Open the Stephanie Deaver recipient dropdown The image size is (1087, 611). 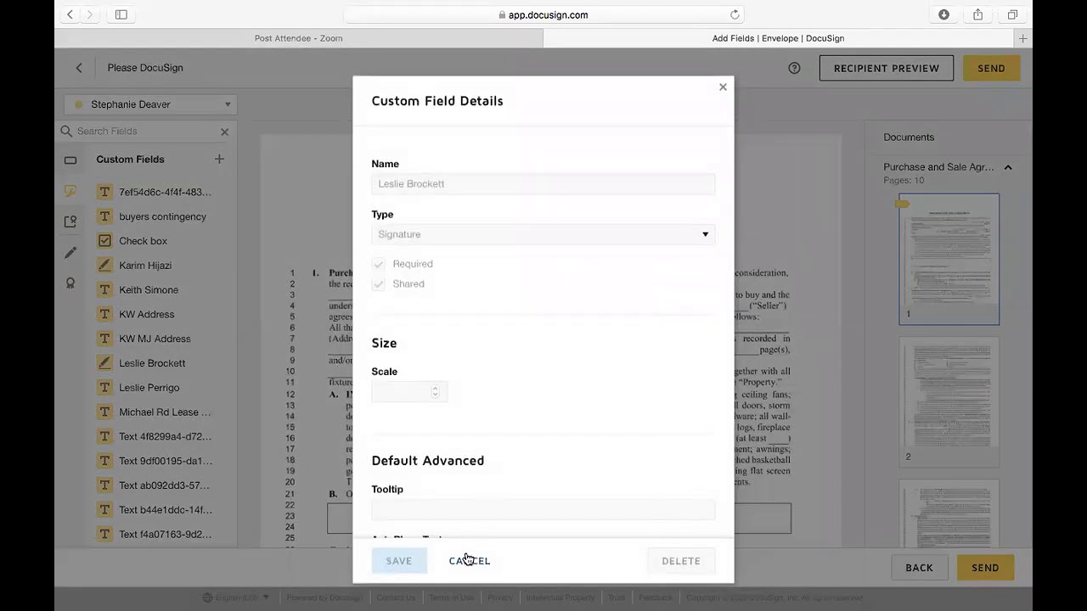coord(151,104)
